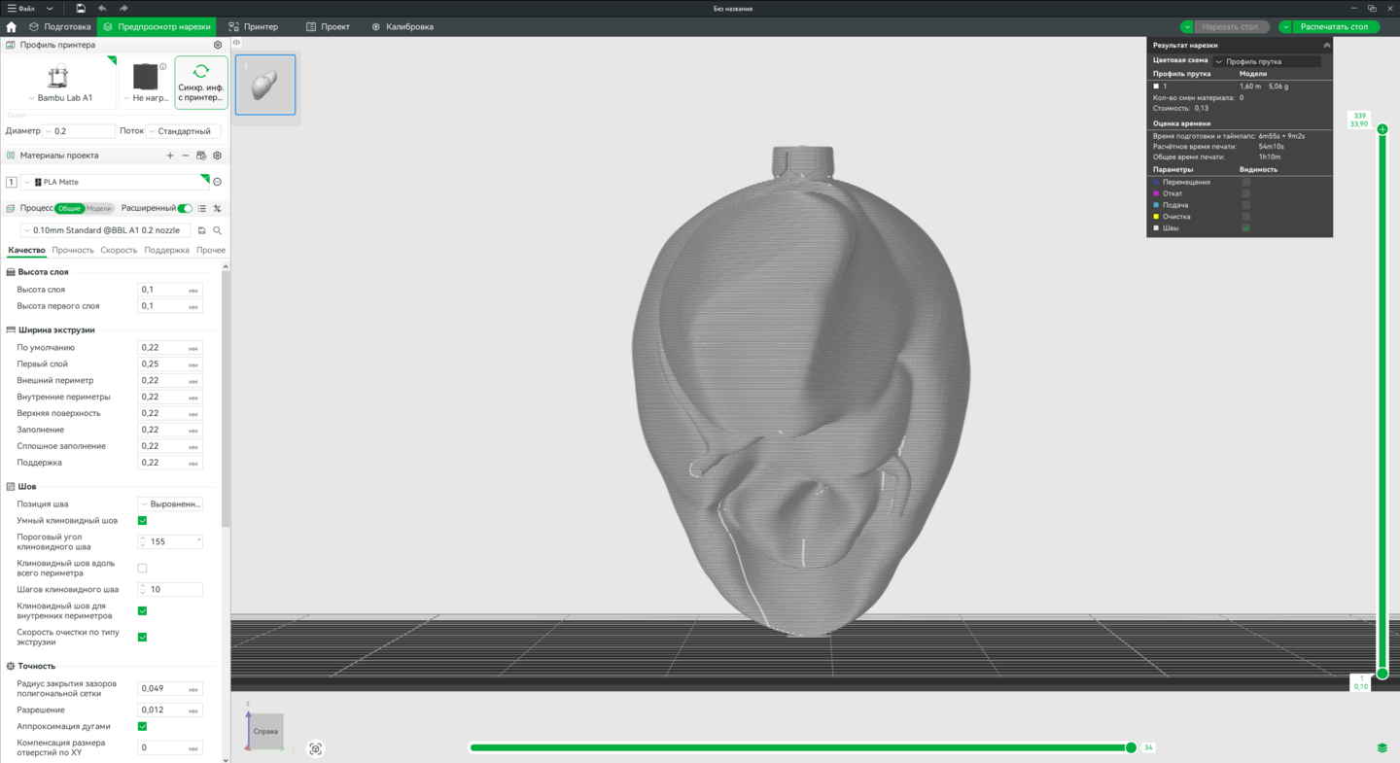Show Перемещения in the preview
Screen dimensions: 1400x763
tap(1246, 182)
